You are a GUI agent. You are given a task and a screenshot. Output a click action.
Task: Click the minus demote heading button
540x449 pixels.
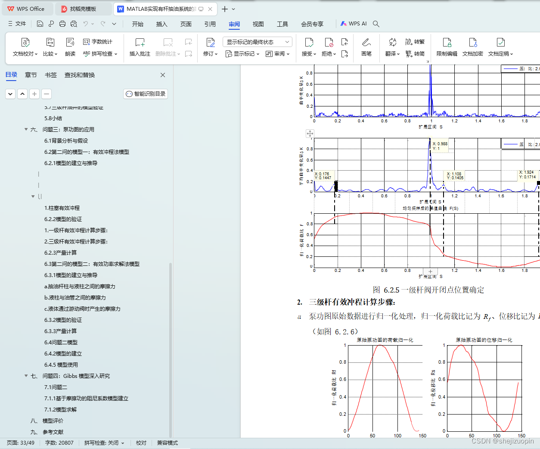point(47,94)
